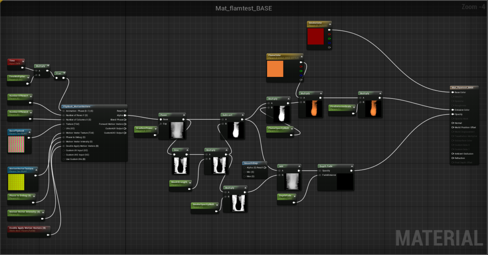Click the Emissive Color pin on the material node
This screenshot has width=488, height=255.
(453, 109)
